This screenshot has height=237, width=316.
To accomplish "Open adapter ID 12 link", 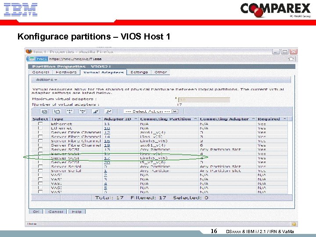I will pos(107,133).
